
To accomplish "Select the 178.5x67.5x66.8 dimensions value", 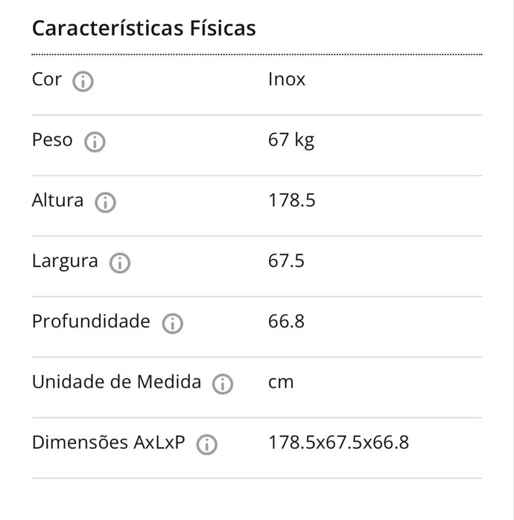I will (x=338, y=443).
